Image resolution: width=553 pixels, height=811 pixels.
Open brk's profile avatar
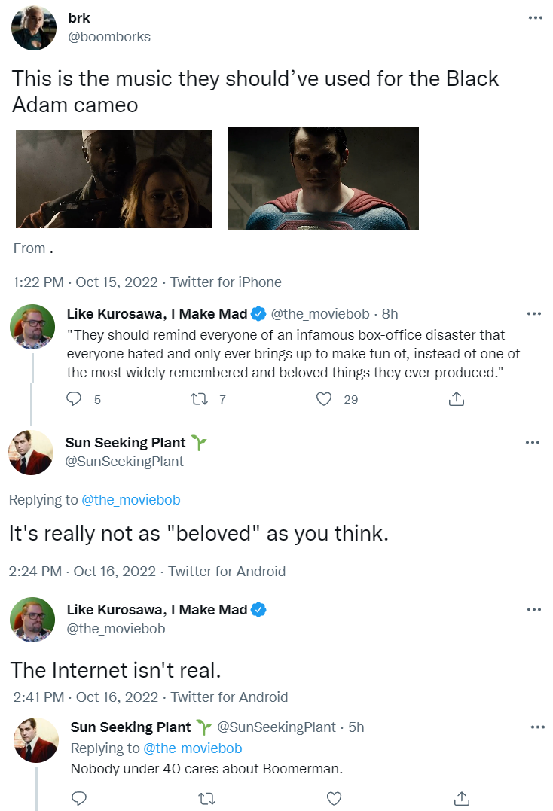tap(34, 28)
